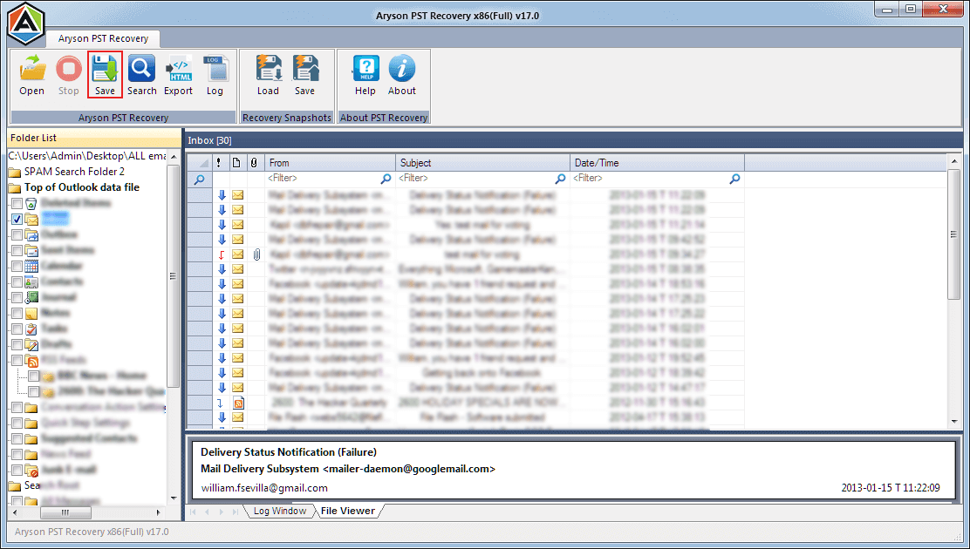Click the Aryson logo application icon

pyautogui.click(x=26, y=24)
